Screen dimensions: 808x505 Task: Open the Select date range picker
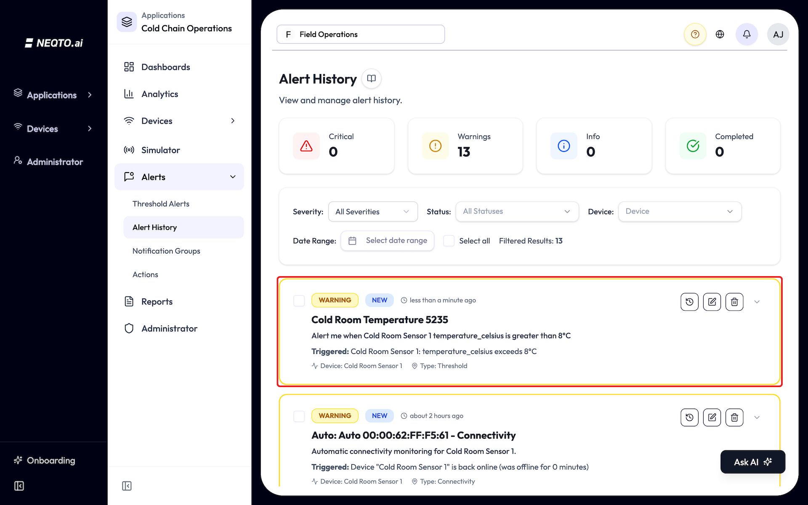click(387, 241)
